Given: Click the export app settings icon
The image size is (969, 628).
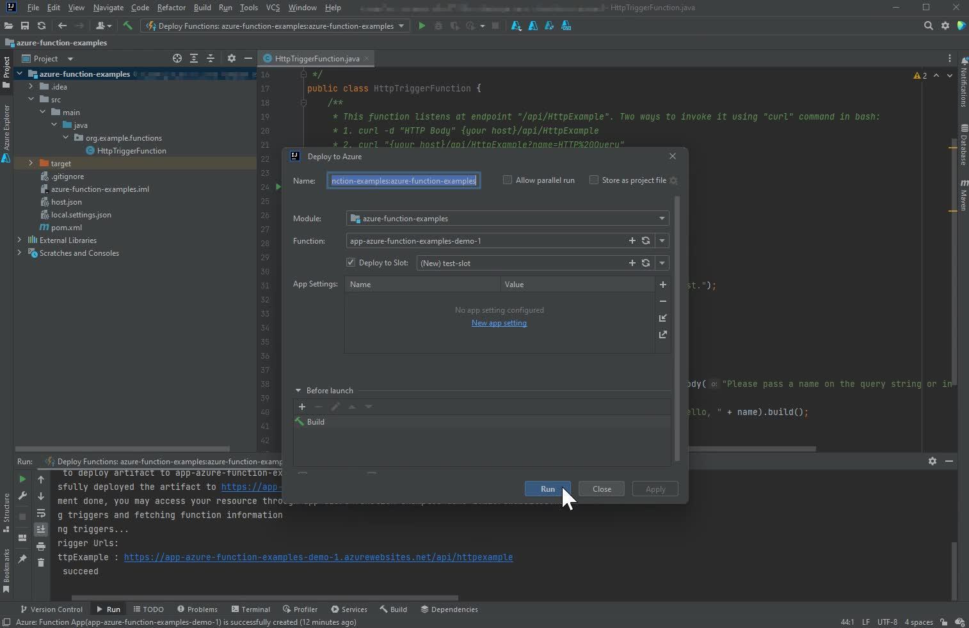Looking at the screenshot, I should point(663,334).
